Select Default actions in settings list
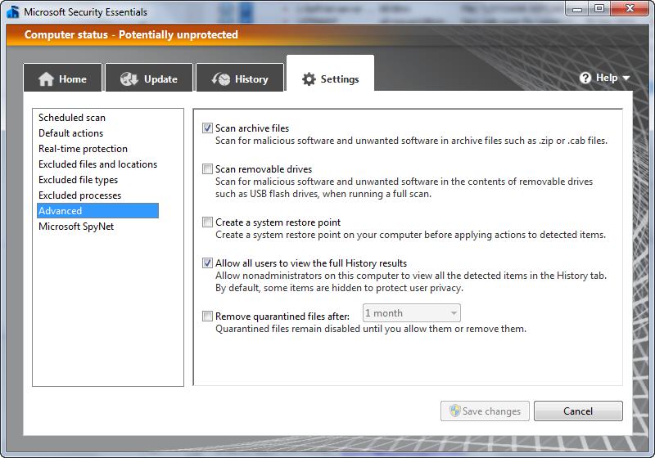This screenshot has height=458, width=655. 70,133
